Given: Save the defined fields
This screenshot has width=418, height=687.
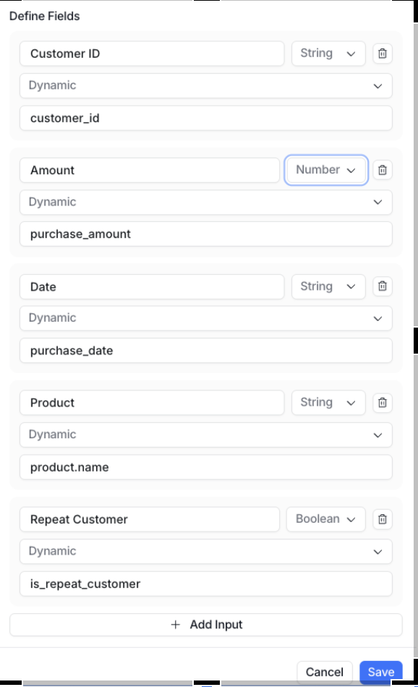Looking at the screenshot, I should click(x=381, y=672).
